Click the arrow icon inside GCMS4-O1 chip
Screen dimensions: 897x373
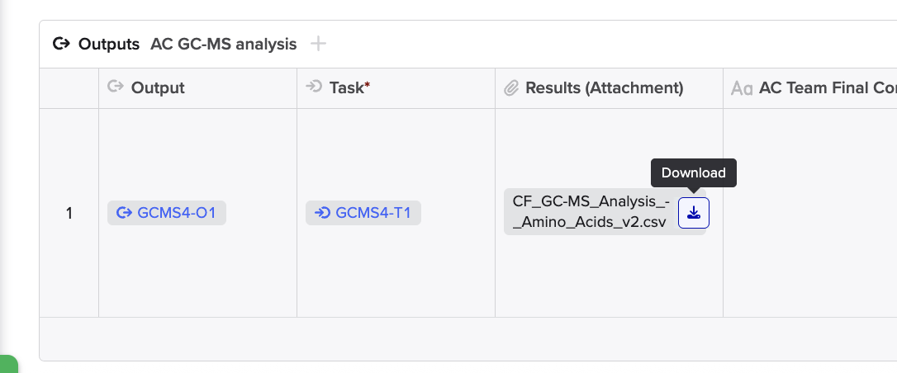pyautogui.click(x=124, y=213)
